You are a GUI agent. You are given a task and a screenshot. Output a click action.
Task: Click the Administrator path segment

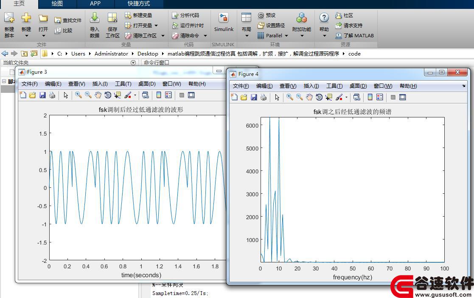tap(111, 53)
